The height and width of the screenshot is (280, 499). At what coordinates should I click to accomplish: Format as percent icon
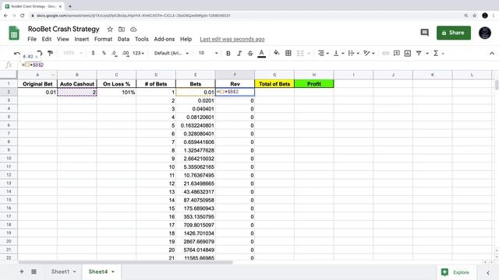104,53
